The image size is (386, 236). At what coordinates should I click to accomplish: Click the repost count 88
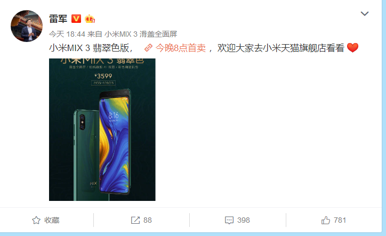point(148,220)
